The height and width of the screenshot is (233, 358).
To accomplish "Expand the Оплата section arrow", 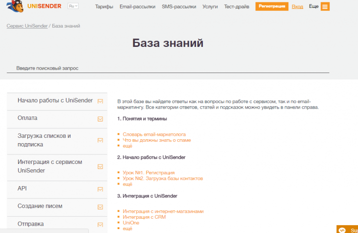I will (100, 119).
